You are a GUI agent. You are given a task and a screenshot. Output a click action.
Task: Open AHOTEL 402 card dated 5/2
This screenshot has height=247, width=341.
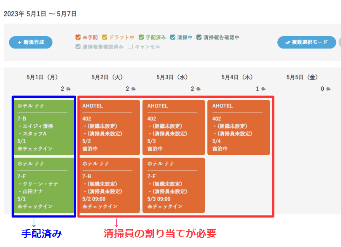(109, 127)
